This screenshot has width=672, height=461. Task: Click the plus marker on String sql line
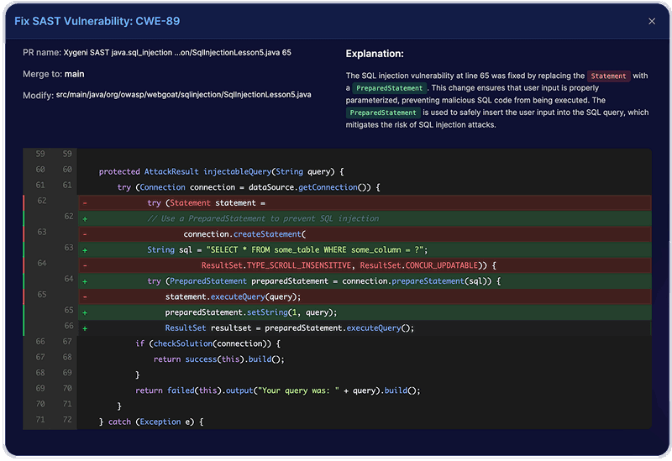(85, 249)
